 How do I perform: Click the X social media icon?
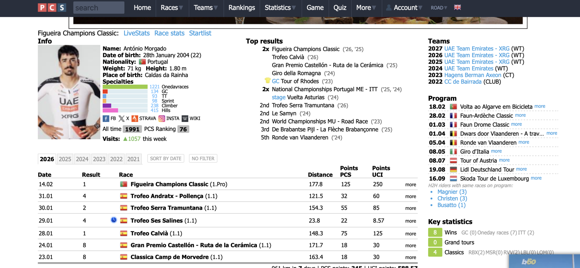click(122, 118)
